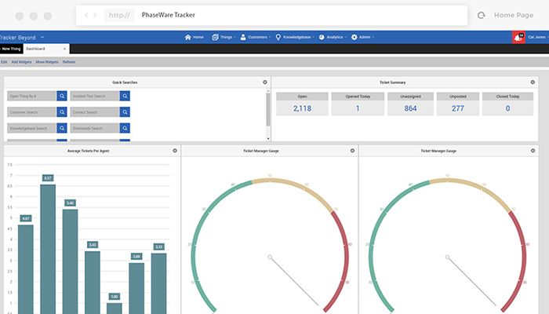Click the needle pivot of the rightmost gauge
Image resolution: width=549 pixels, height=314 pixels.
tap(448, 257)
